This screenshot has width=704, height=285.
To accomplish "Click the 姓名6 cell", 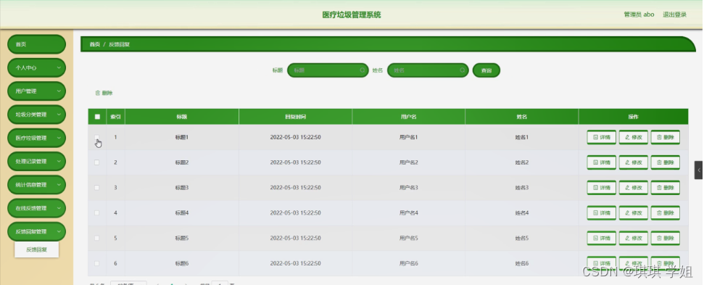I will [522, 263].
